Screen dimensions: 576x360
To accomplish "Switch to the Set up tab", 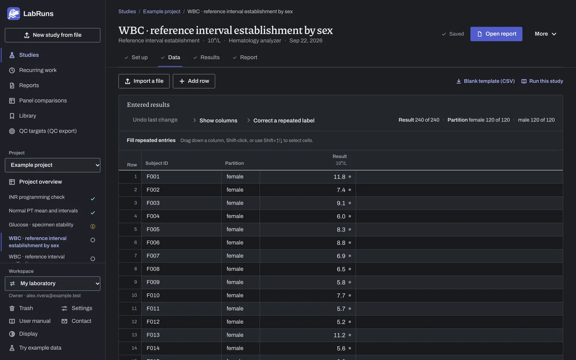I will [136, 58].
